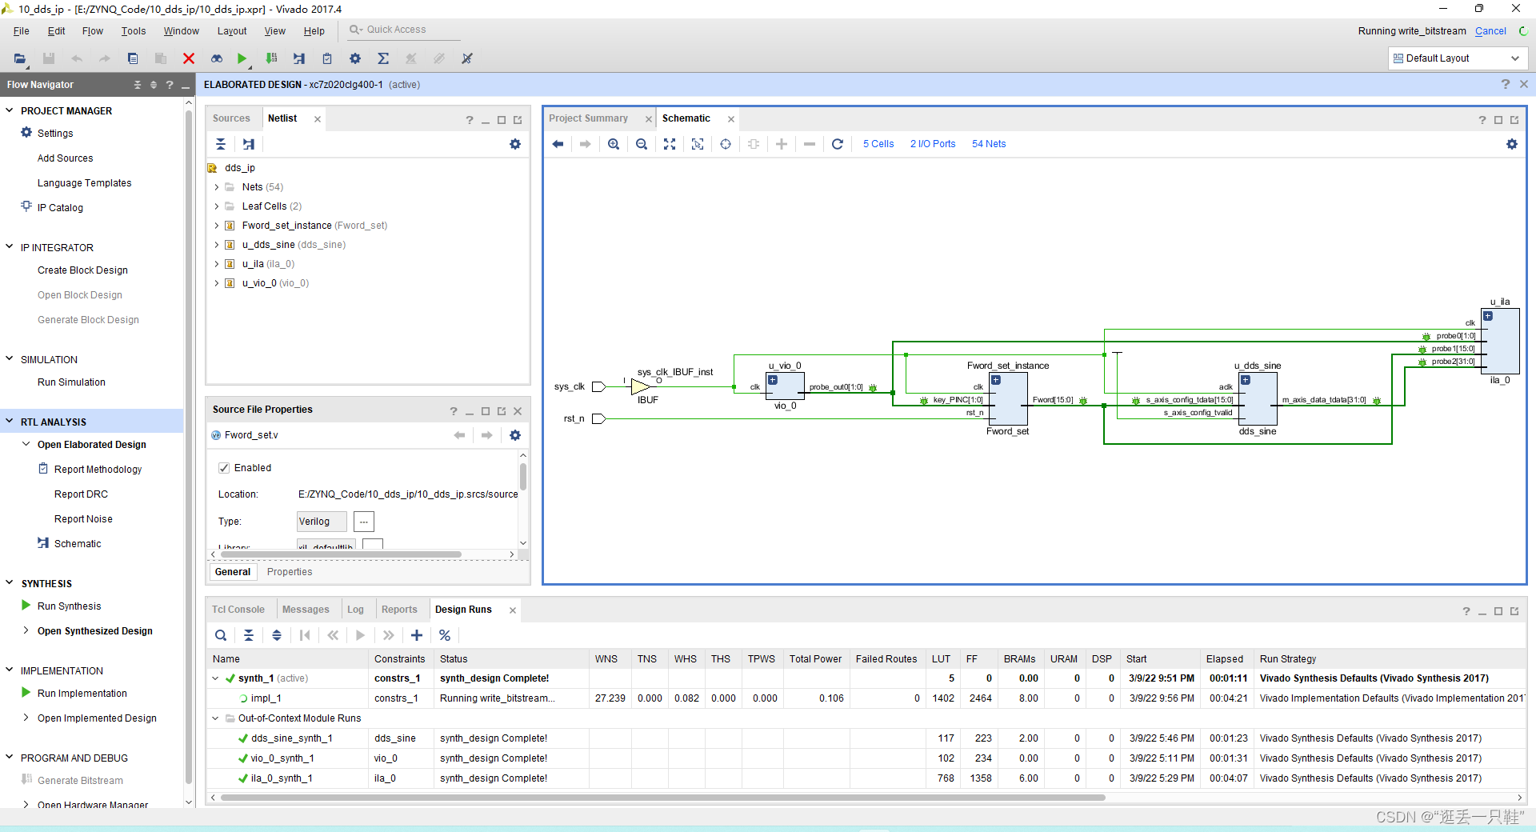
Task: Regenerate the schematic layout
Action: point(838,144)
